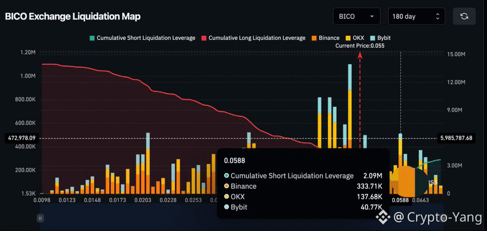Click the 333.71K Binance tooltip value
487x231 pixels.
(370, 186)
